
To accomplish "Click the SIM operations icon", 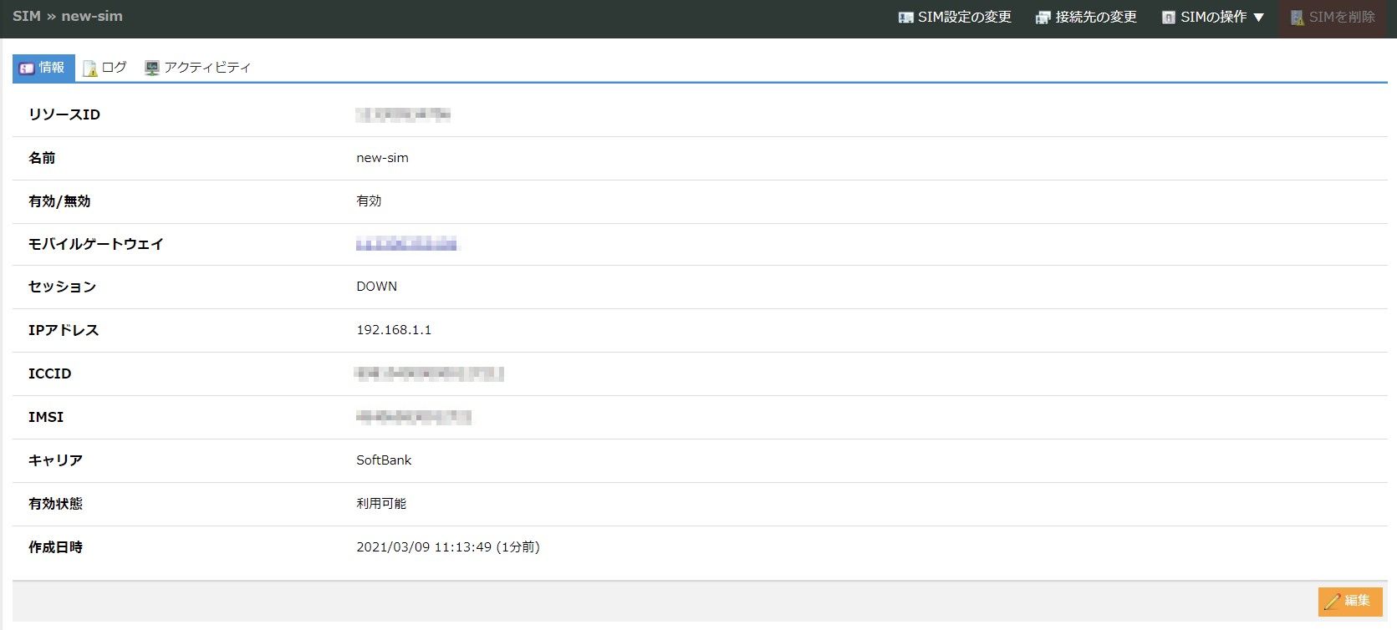I will point(1169,18).
